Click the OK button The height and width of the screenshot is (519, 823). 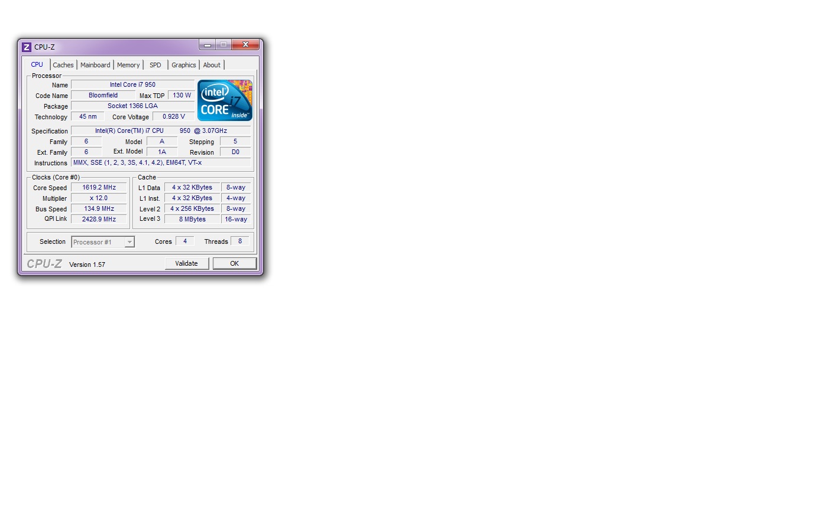coord(235,263)
